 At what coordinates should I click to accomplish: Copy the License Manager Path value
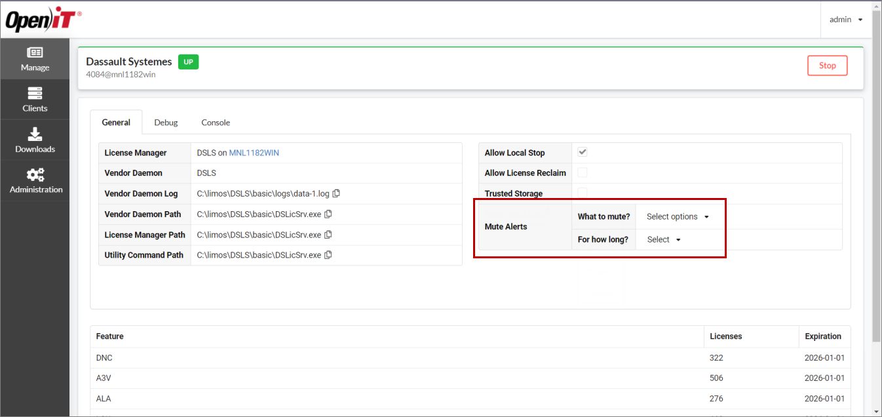tap(328, 235)
